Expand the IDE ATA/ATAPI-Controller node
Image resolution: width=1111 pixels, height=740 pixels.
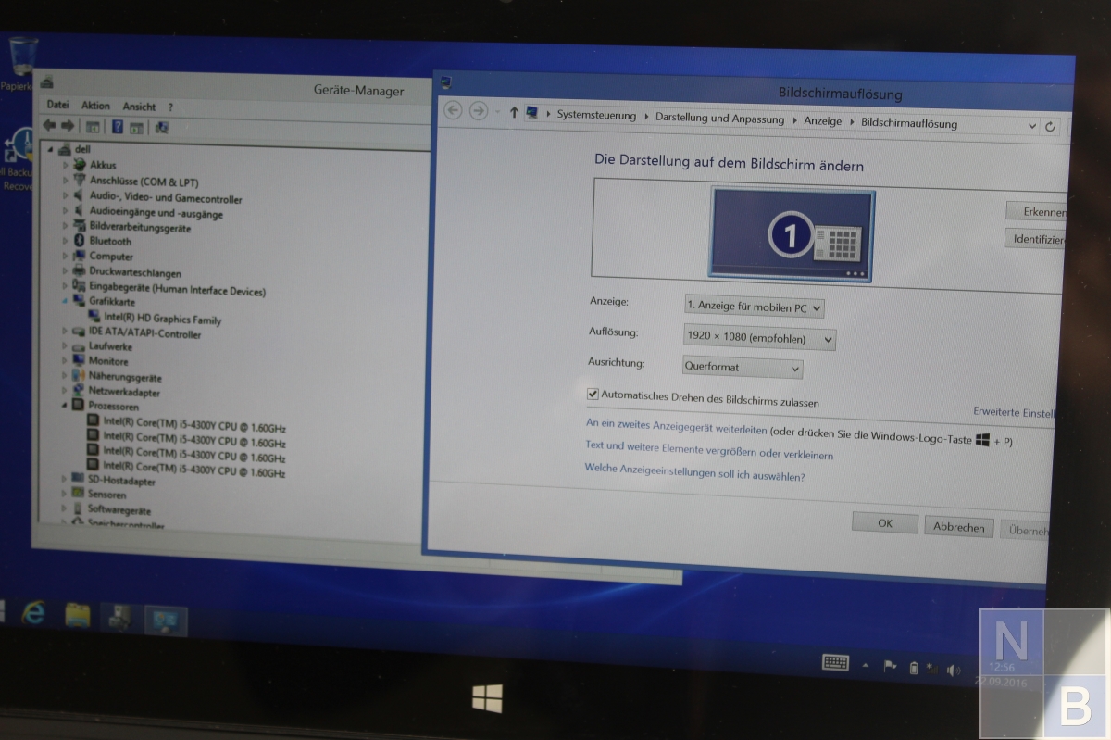tap(65, 331)
